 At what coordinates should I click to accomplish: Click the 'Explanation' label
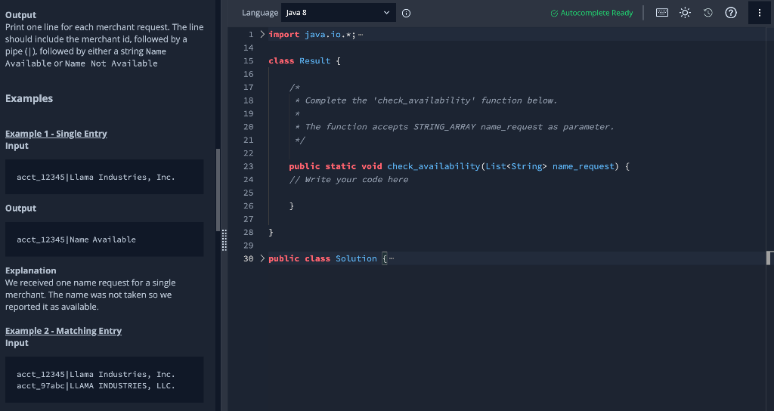pos(30,270)
